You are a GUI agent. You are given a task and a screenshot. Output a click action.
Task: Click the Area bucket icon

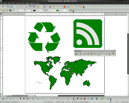[45, 11]
